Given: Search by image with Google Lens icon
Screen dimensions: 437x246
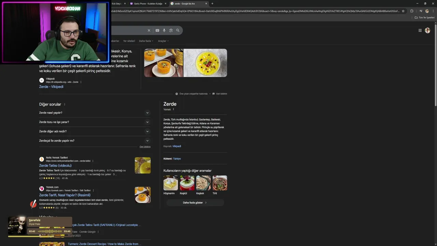Looking at the screenshot, I should pyautogui.click(x=171, y=30).
